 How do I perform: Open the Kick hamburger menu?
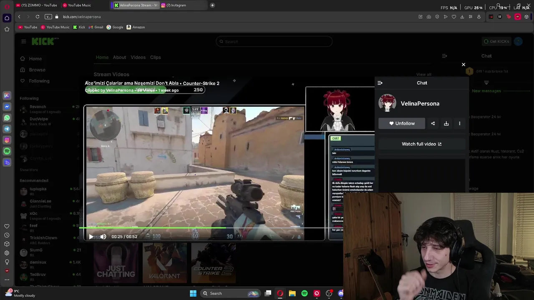pyautogui.click(x=23, y=41)
